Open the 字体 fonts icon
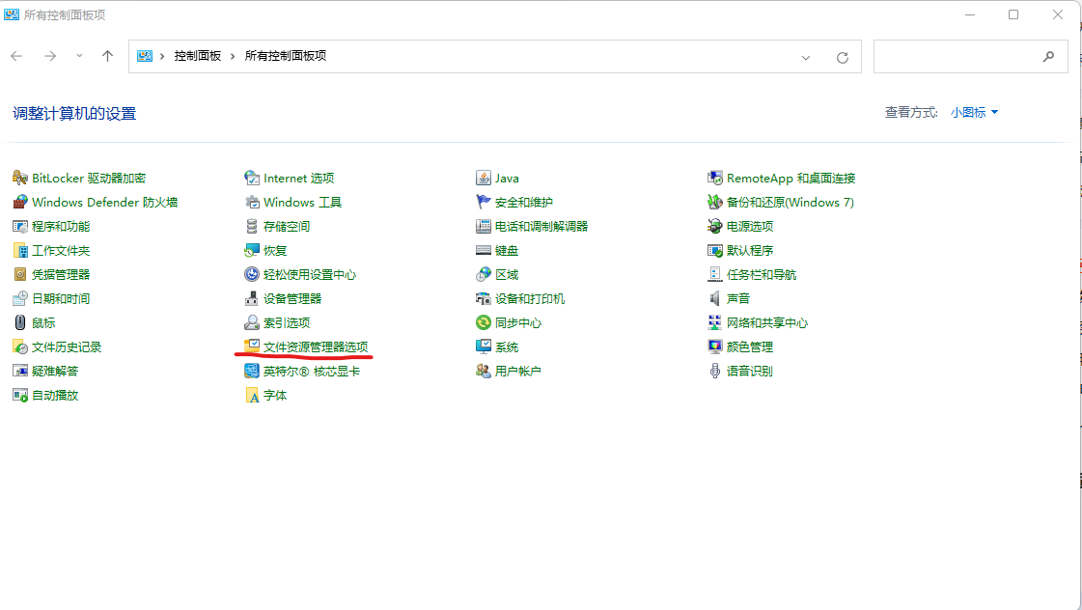Viewport: 1082px width, 610px height. (x=252, y=395)
